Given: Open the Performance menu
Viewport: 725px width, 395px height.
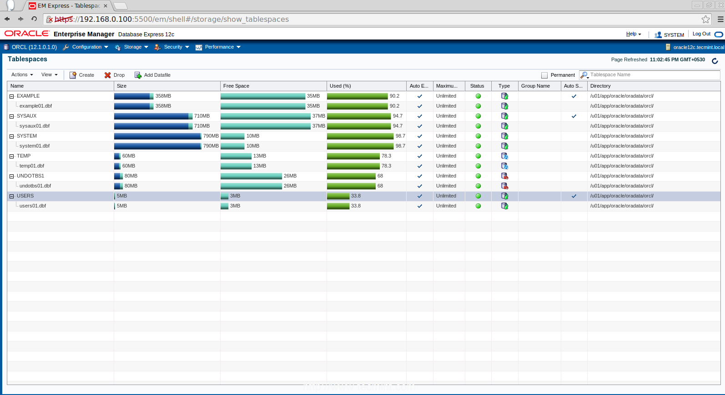Looking at the screenshot, I should [219, 47].
